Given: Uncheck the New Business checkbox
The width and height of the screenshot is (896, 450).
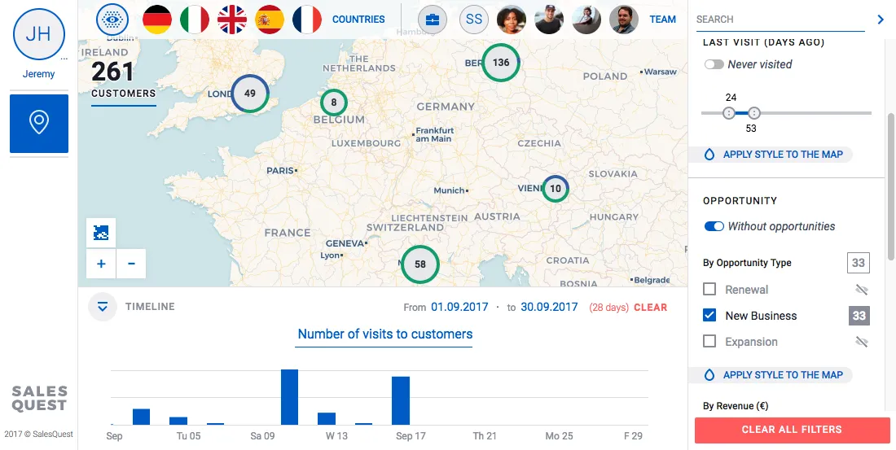Looking at the screenshot, I should pyautogui.click(x=709, y=316).
